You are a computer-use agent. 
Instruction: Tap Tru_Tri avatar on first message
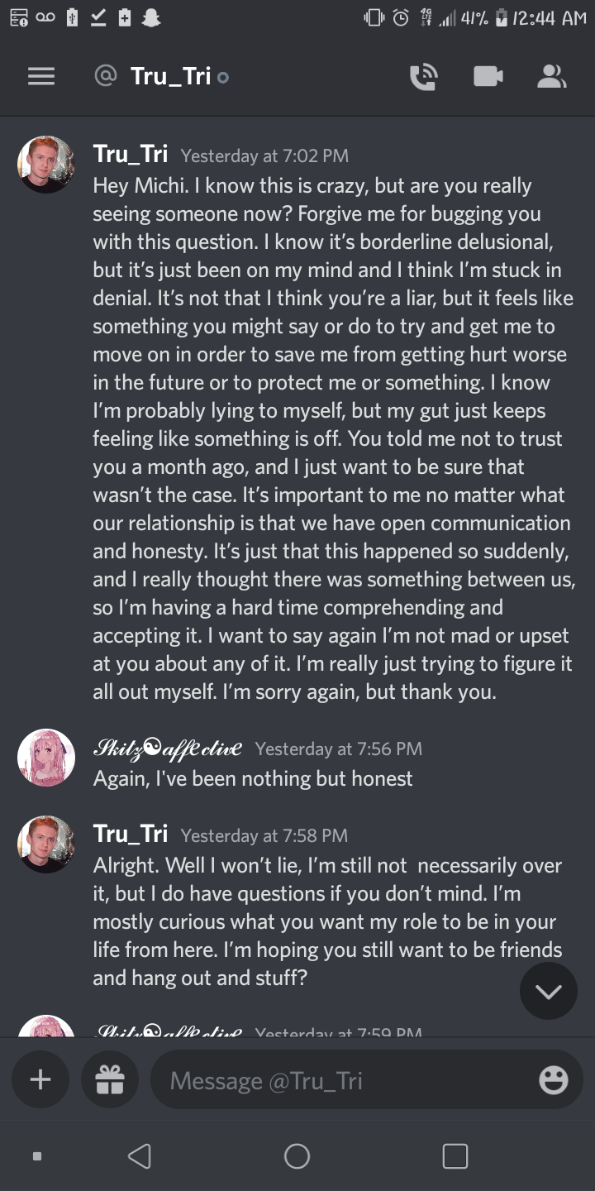(x=46, y=165)
